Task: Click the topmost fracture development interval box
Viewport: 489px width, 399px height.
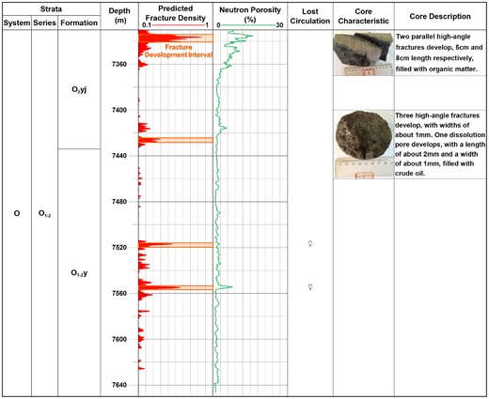Action: 176,38
